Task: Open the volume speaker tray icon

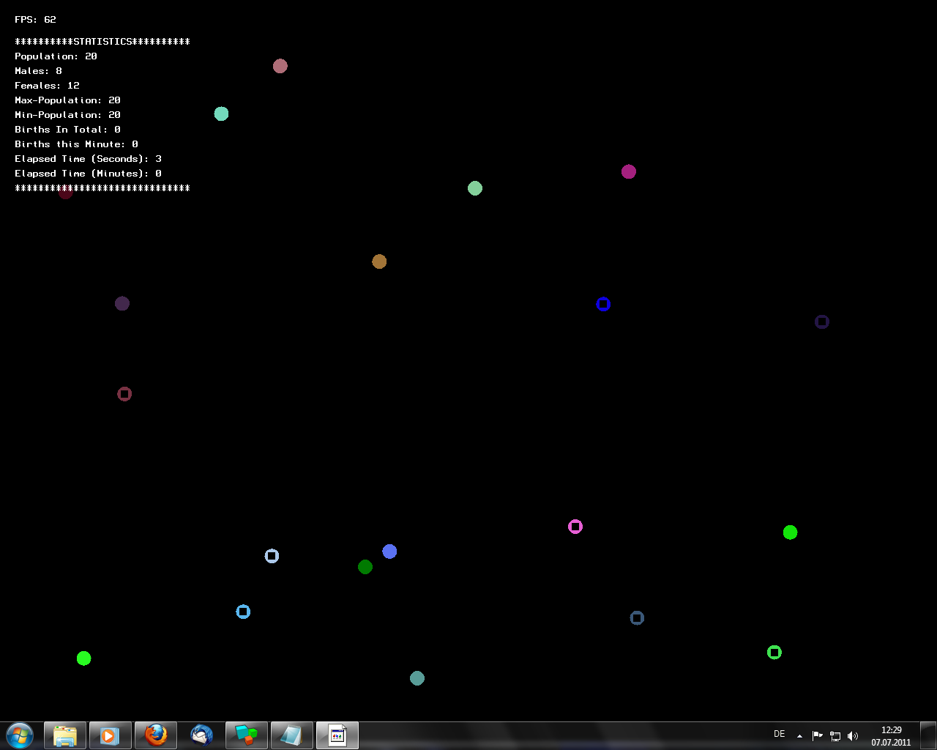Action: coord(853,736)
